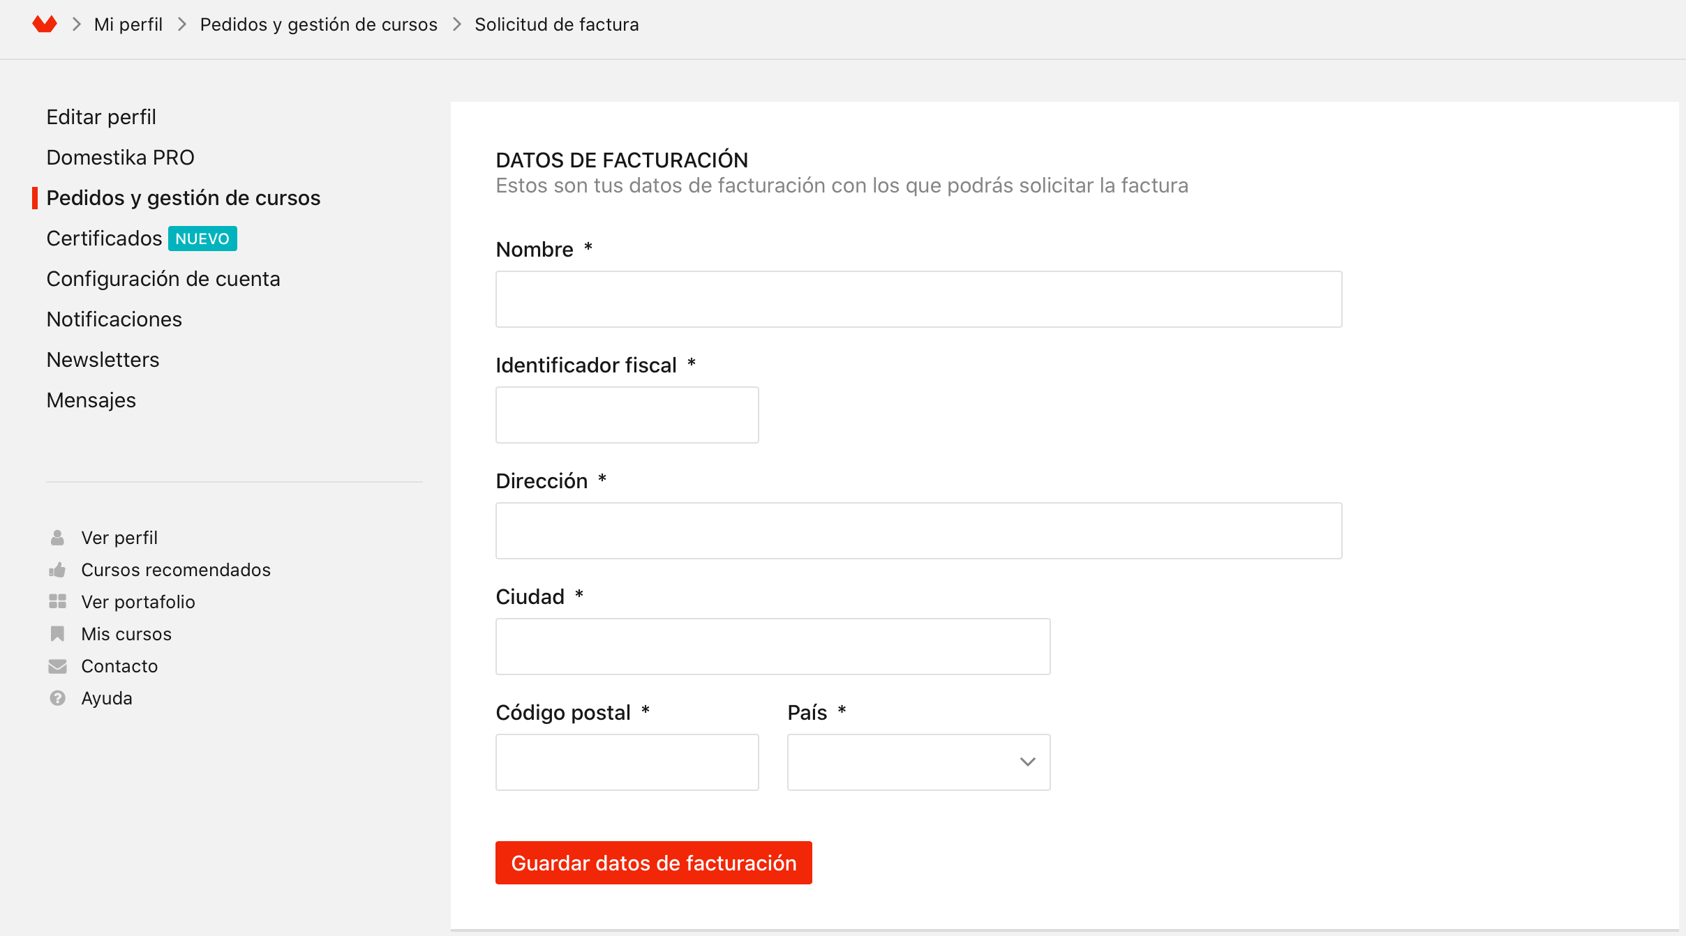Viewport: 1686px width, 936px height.
Task: Open Editar perfil in sidebar
Action: coord(101,117)
